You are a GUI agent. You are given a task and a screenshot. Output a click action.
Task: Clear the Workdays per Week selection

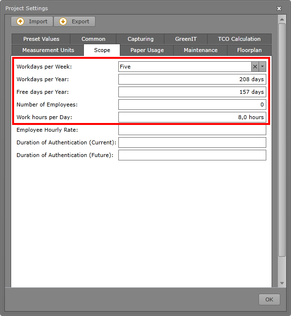255,67
